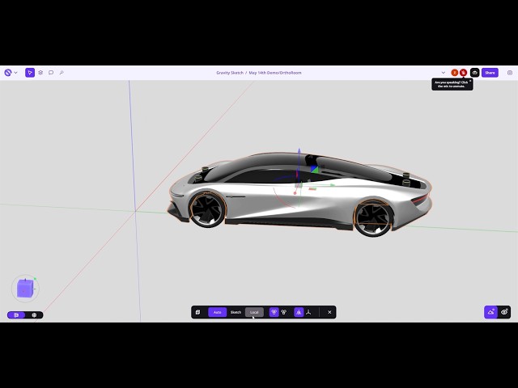Click the snapping icon in the gizmo toolbar
Viewport: 518px width, 388px height.
coord(197,312)
